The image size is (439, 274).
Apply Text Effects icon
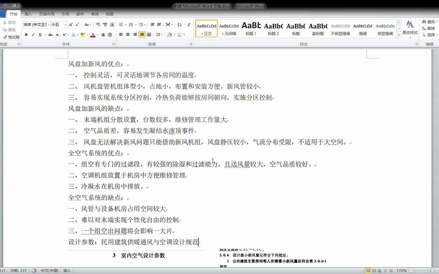tap(73, 35)
